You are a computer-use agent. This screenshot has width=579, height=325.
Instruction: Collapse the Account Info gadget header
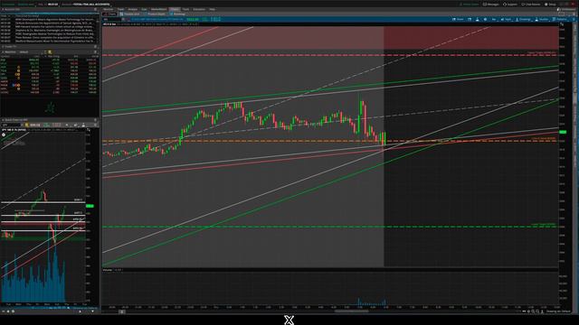(3, 9)
